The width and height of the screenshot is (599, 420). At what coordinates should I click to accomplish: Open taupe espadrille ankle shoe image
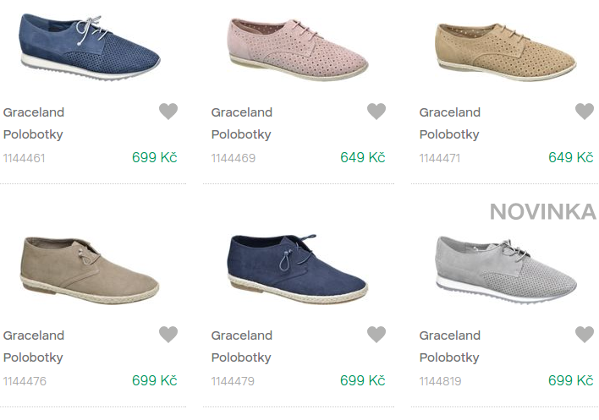pos(89,269)
